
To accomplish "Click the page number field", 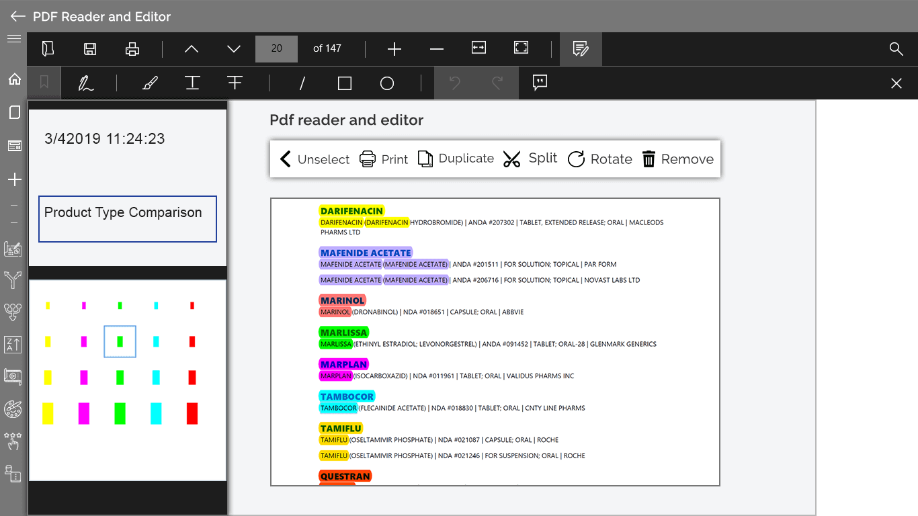I will point(276,48).
